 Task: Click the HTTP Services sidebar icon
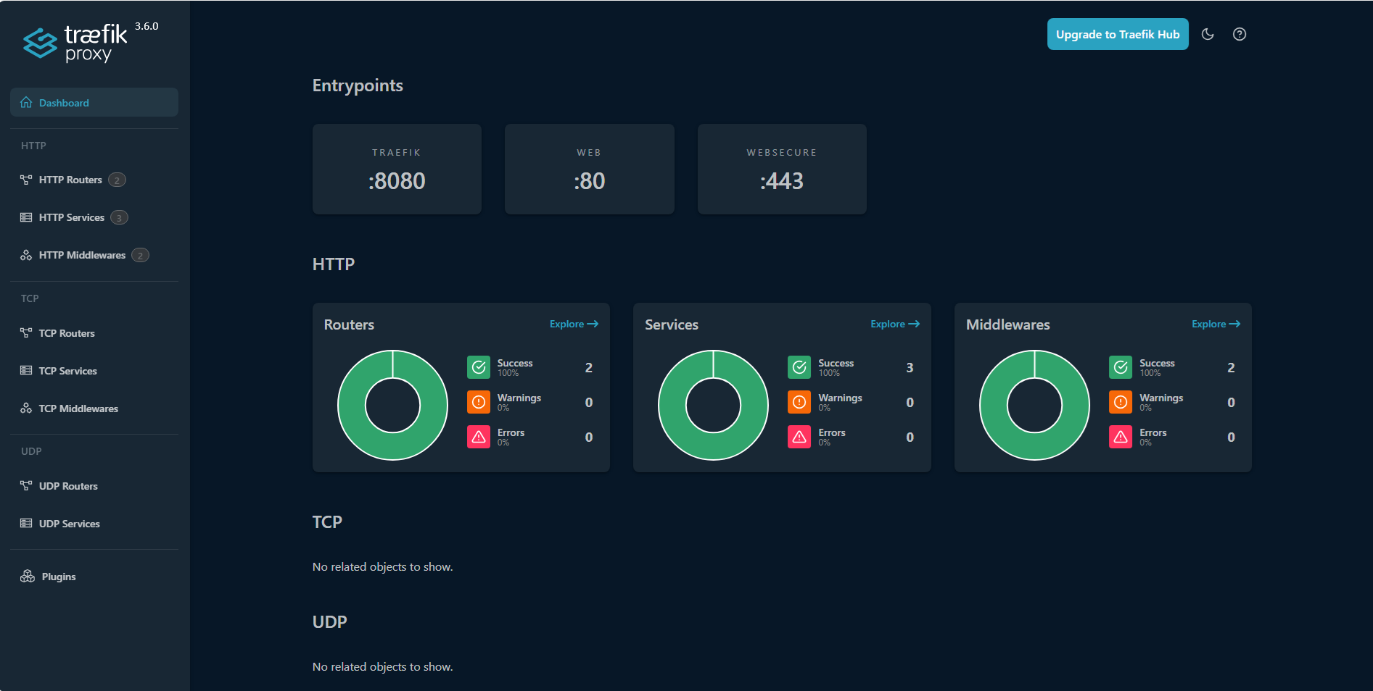click(x=26, y=217)
